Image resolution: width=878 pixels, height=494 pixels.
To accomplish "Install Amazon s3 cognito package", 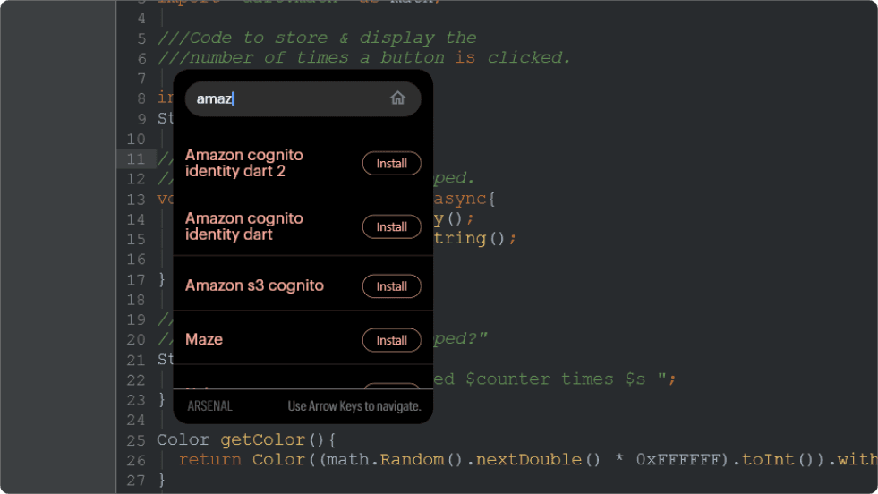I will pyautogui.click(x=391, y=286).
